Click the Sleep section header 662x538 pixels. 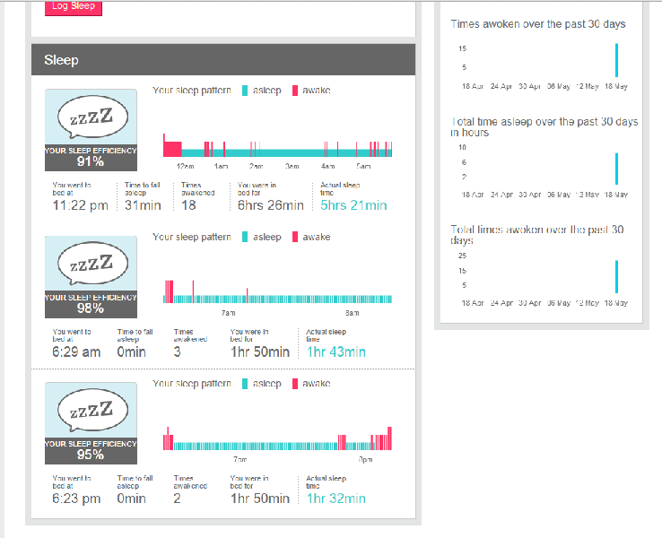click(223, 60)
